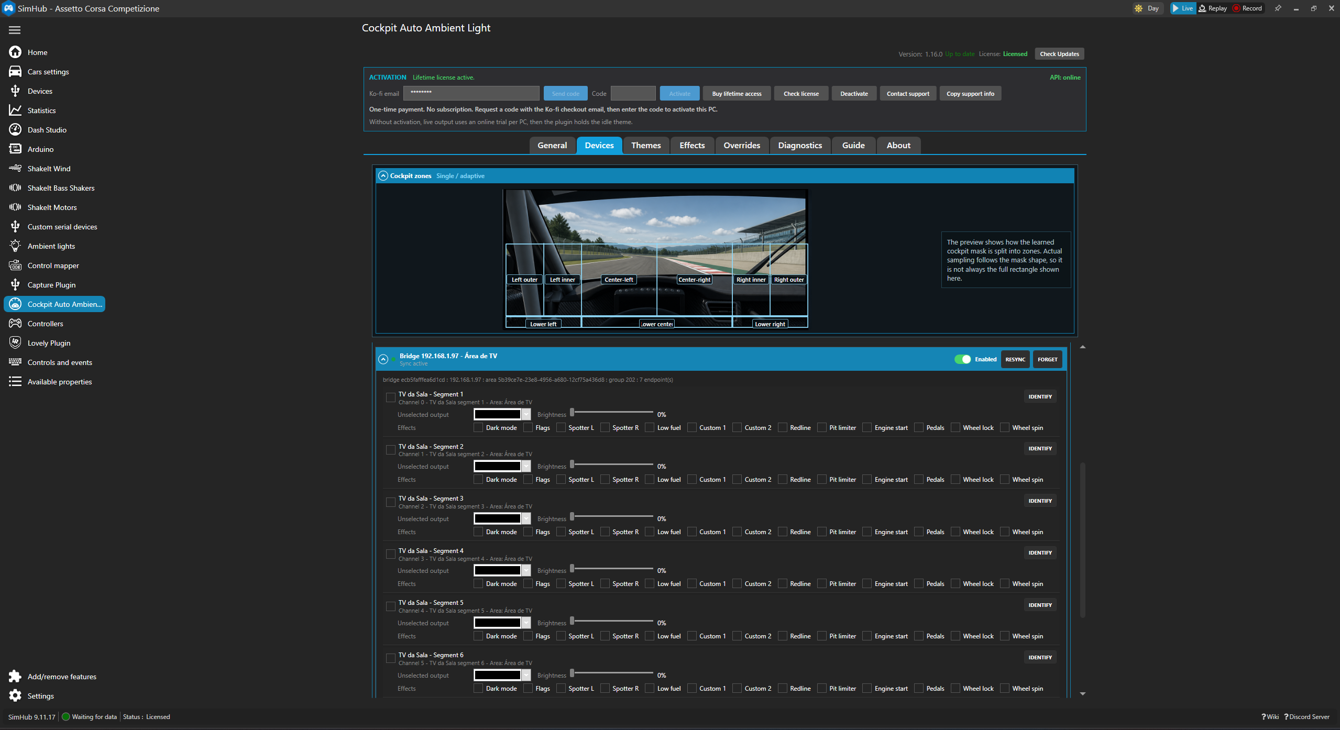Go to Home via house icon
1340x730 pixels.
pyautogui.click(x=15, y=52)
